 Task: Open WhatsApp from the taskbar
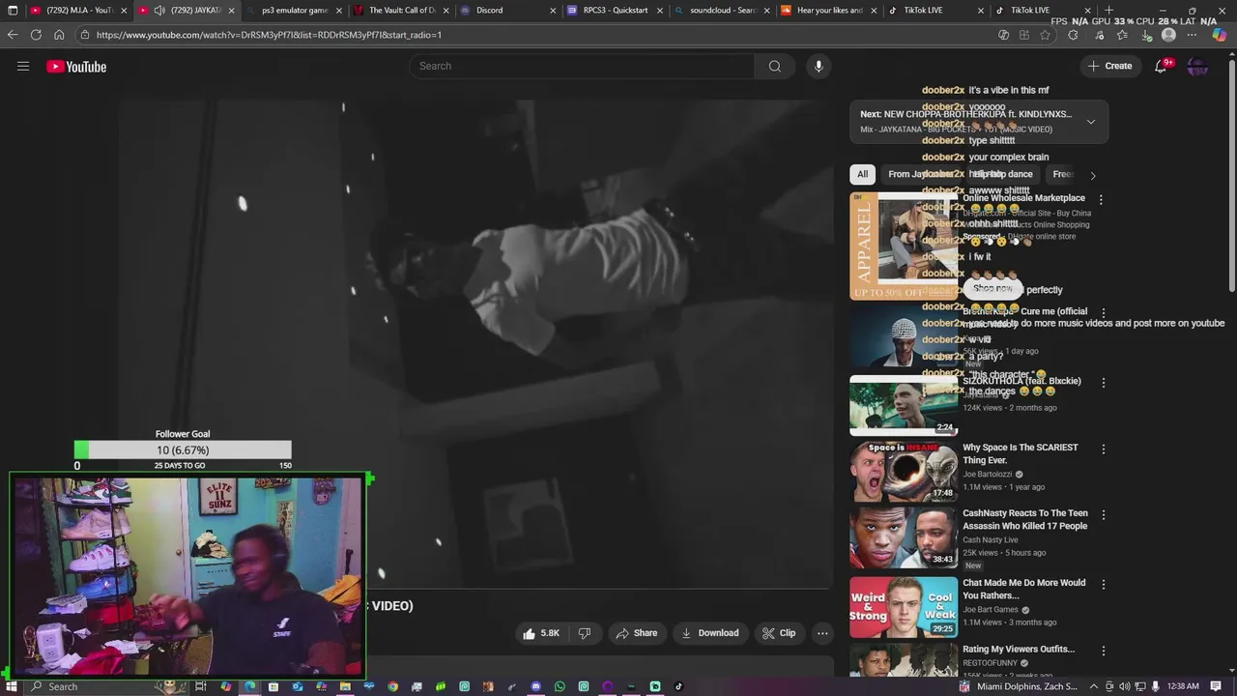pyautogui.click(x=560, y=686)
